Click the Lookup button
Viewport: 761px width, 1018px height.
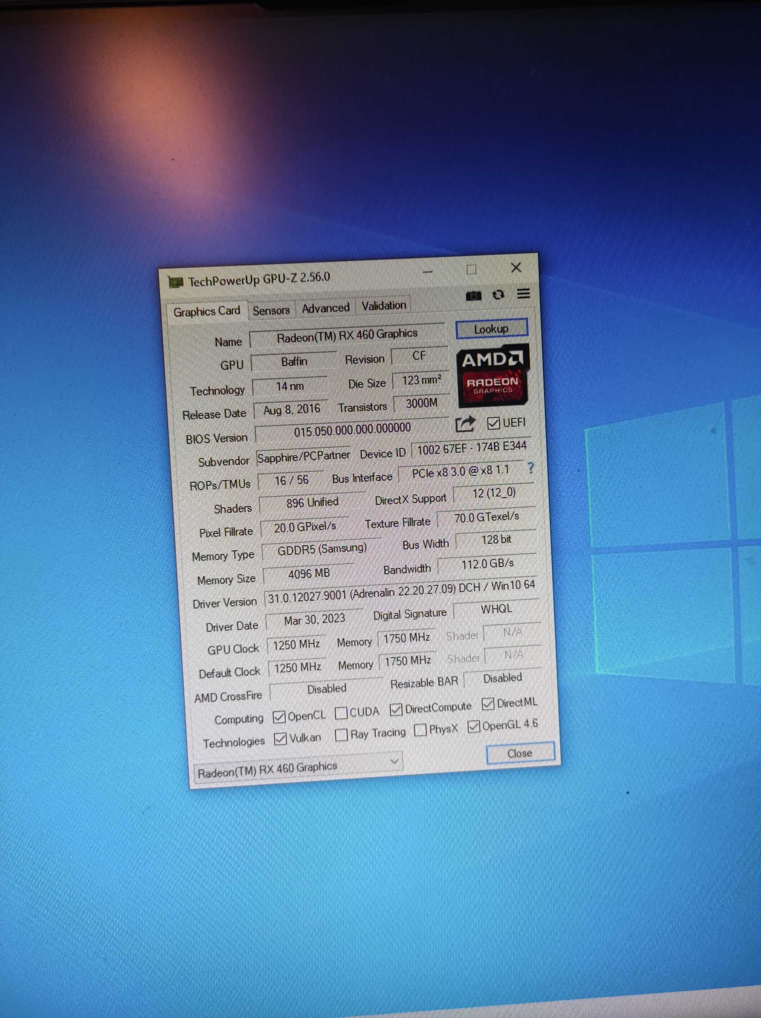coord(492,329)
